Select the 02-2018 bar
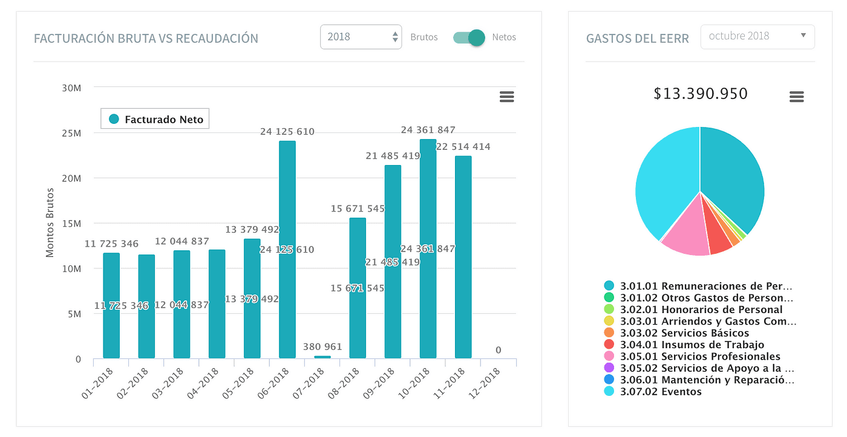Image resolution: width=847 pixels, height=437 pixels. pyautogui.click(x=146, y=306)
